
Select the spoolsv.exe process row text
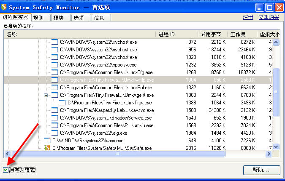pyautogui.click(x=98, y=65)
